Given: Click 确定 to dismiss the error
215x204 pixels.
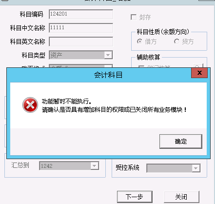Looking at the screenshot, I should pos(181,142).
